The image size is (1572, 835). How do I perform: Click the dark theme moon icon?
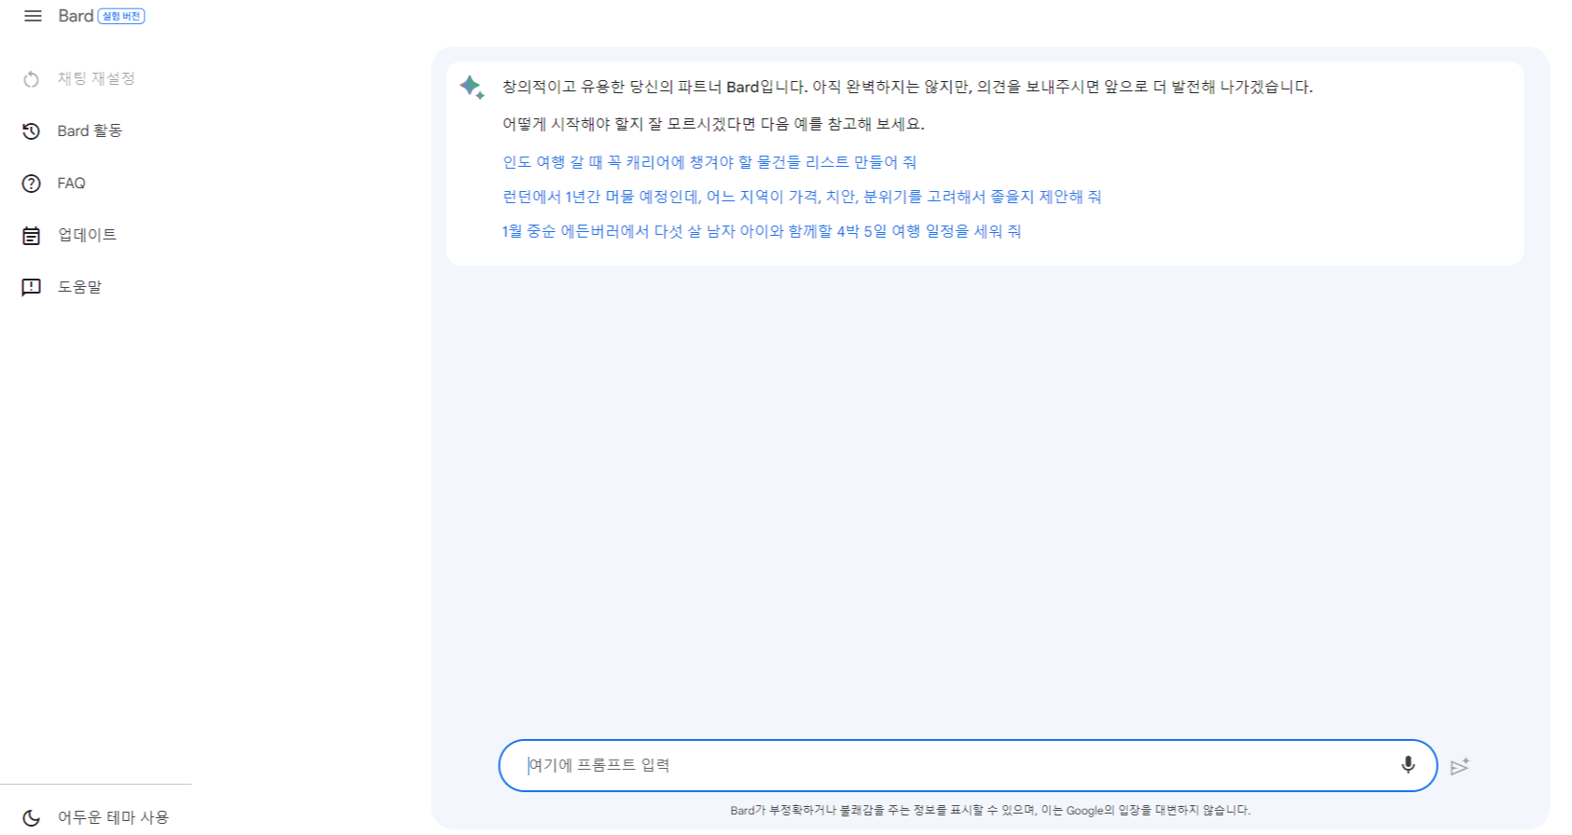click(x=32, y=817)
